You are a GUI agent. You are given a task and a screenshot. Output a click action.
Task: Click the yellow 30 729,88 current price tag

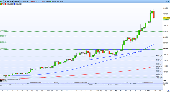pos(166,18)
